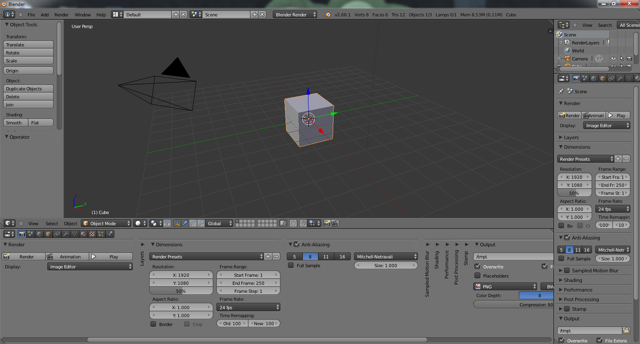Open the Help menu
This screenshot has height=344, width=640.
101,15
